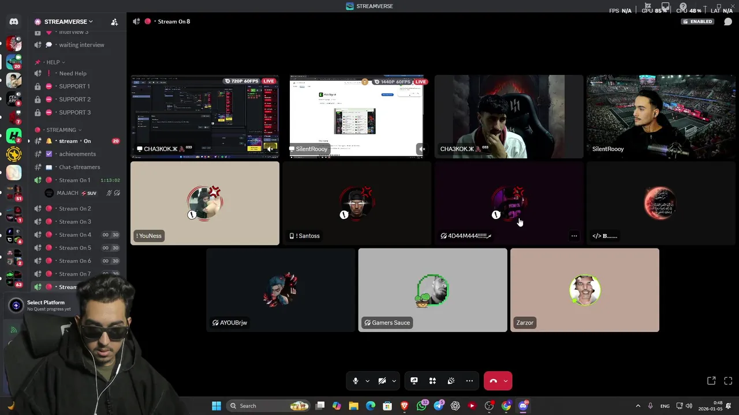Select the ! YouNess participant tile
This screenshot has width=739, height=415.
point(205,203)
